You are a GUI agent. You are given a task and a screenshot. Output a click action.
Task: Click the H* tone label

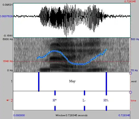[x=55, y=100]
